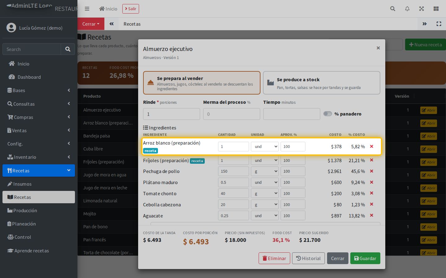Click cantidad field for Tomate chonto
Viewport: 446px width, 278px height.
point(234,193)
